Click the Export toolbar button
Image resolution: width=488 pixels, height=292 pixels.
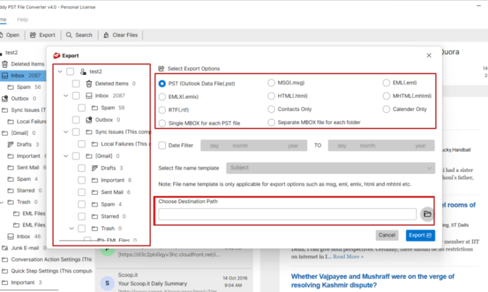43,34
